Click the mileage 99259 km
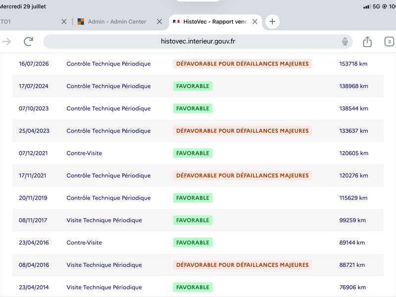396x297 pixels. pos(352,220)
